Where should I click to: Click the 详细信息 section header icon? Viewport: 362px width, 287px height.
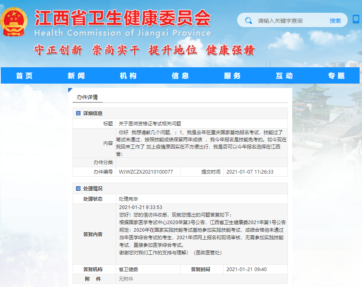(78, 113)
